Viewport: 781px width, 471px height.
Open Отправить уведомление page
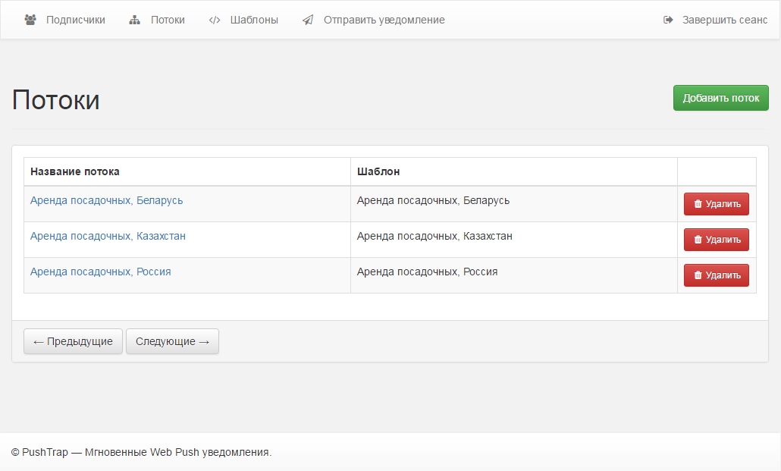[x=384, y=20]
